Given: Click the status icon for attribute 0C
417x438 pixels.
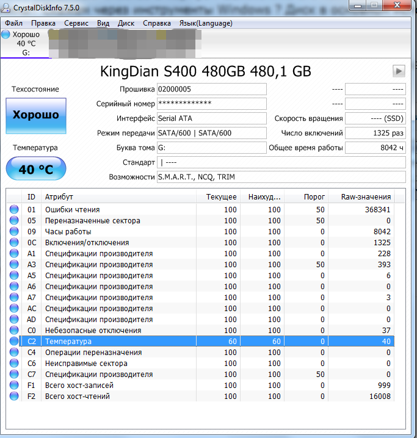Looking at the screenshot, I should [x=14, y=242].
